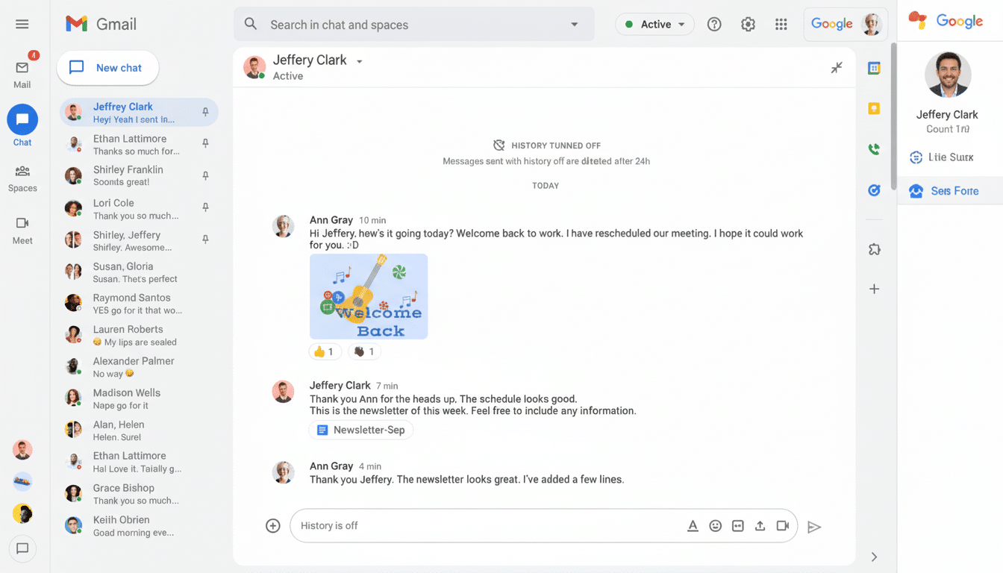Toggle the clapping reaction on Ann's welcome message

coord(364,351)
